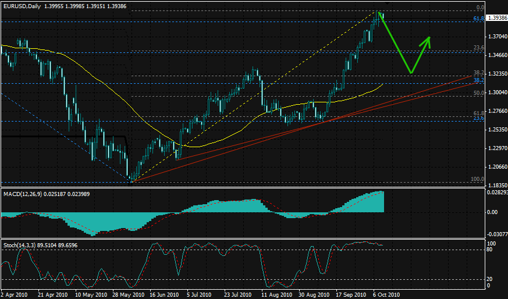Click the gray 50.0 Fibonacci level label
508x299 pixels.
pyautogui.click(x=478, y=93)
